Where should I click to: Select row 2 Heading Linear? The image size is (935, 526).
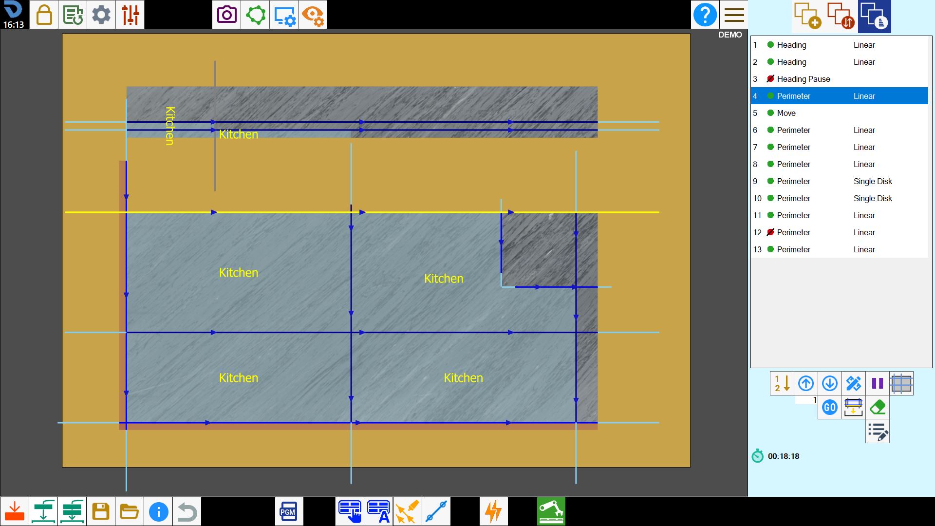pos(840,62)
